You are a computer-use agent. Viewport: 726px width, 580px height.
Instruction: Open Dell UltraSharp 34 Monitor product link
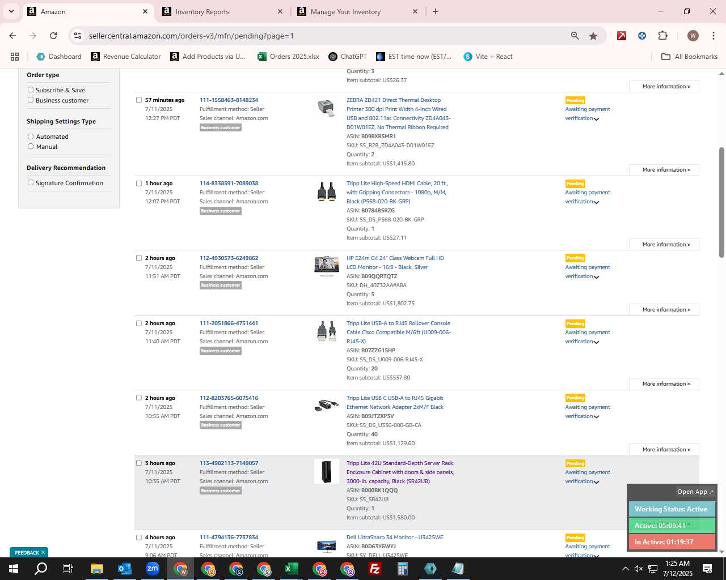click(395, 537)
